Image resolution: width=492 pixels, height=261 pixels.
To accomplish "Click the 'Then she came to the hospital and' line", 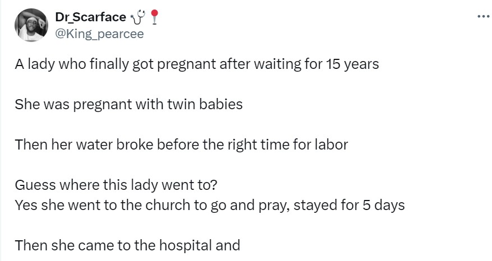I will coord(127,245).
